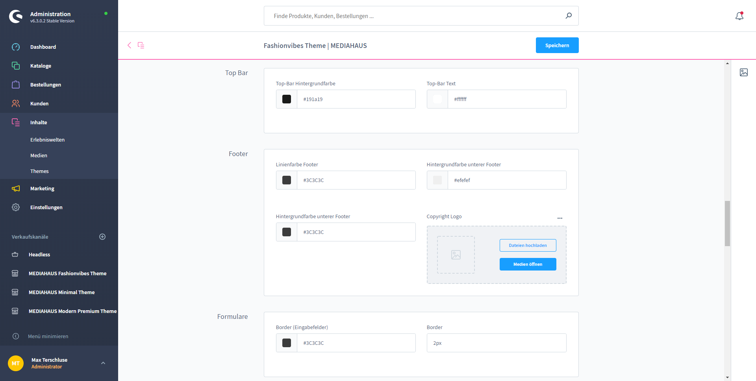Open Copyright Logo three-dot options
The height and width of the screenshot is (381, 756).
click(x=560, y=218)
